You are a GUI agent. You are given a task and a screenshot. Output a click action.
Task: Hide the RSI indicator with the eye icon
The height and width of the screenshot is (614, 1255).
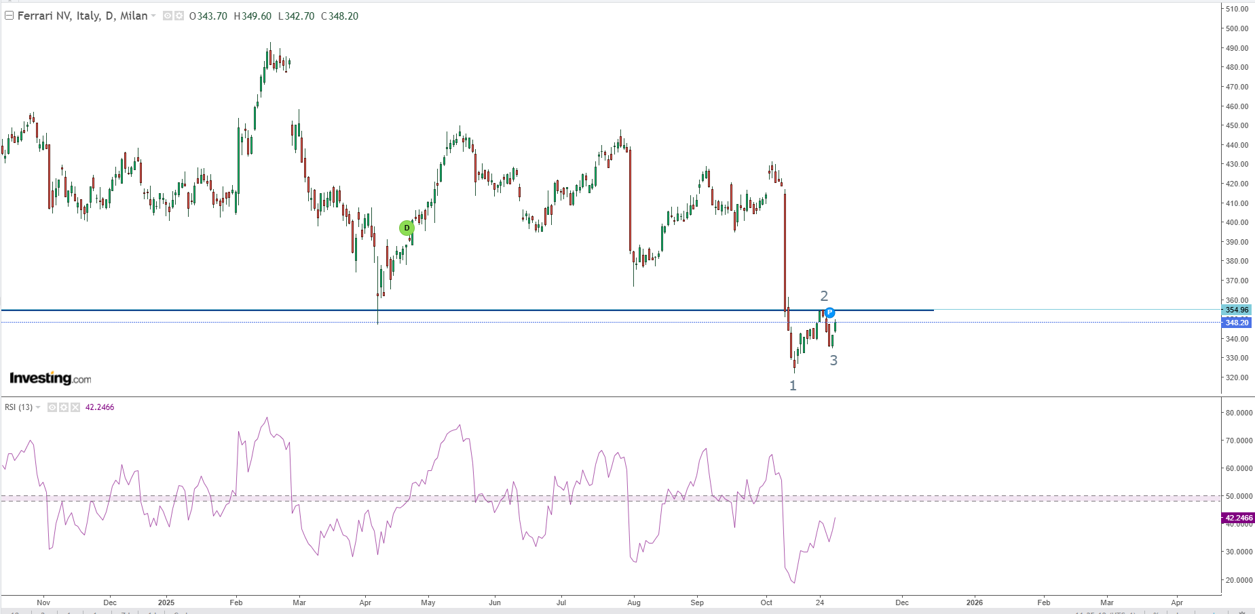tap(52, 407)
